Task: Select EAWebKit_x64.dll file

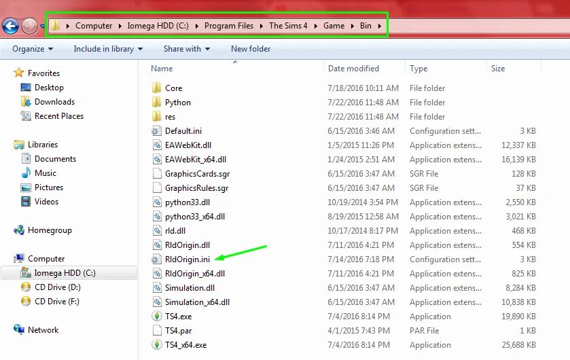Action: [x=196, y=159]
